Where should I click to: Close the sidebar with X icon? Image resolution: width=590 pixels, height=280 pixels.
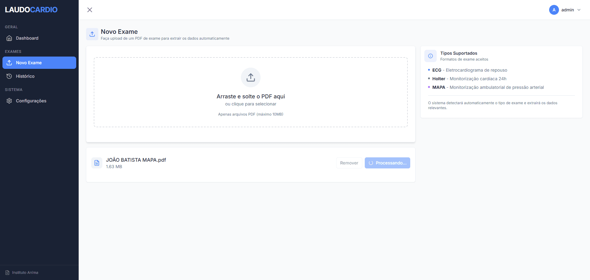[x=90, y=10]
